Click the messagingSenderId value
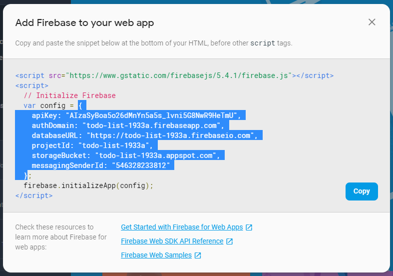 coord(141,165)
